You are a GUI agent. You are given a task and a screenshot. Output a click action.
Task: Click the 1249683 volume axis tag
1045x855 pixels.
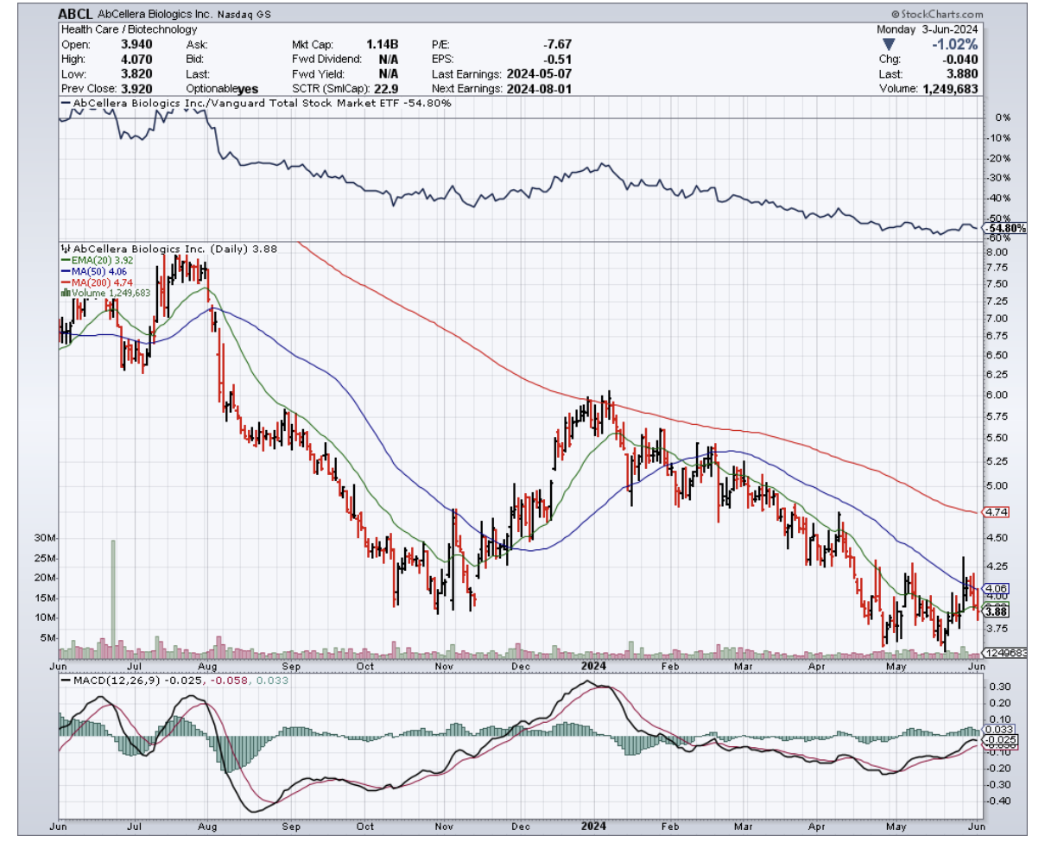click(x=1007, y=653)
